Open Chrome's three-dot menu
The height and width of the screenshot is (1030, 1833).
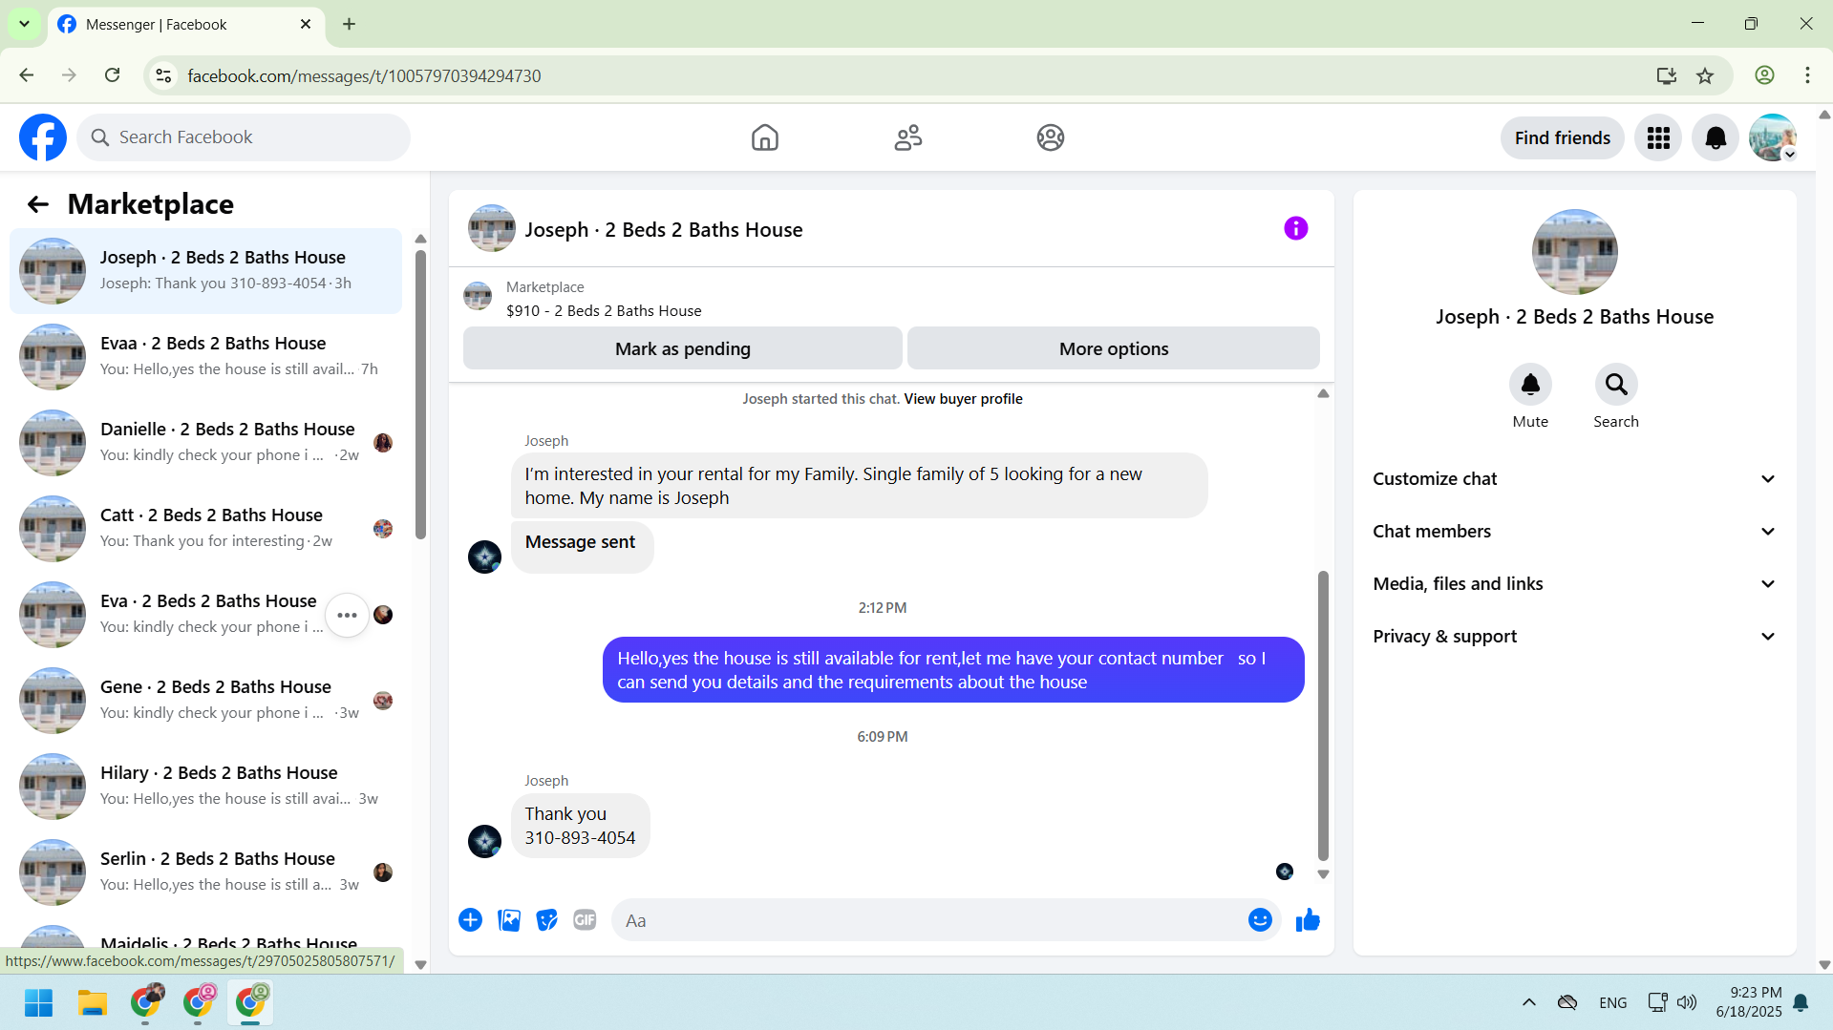click(1807, 75)
